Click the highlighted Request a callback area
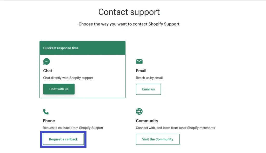 tap(63, 139)
